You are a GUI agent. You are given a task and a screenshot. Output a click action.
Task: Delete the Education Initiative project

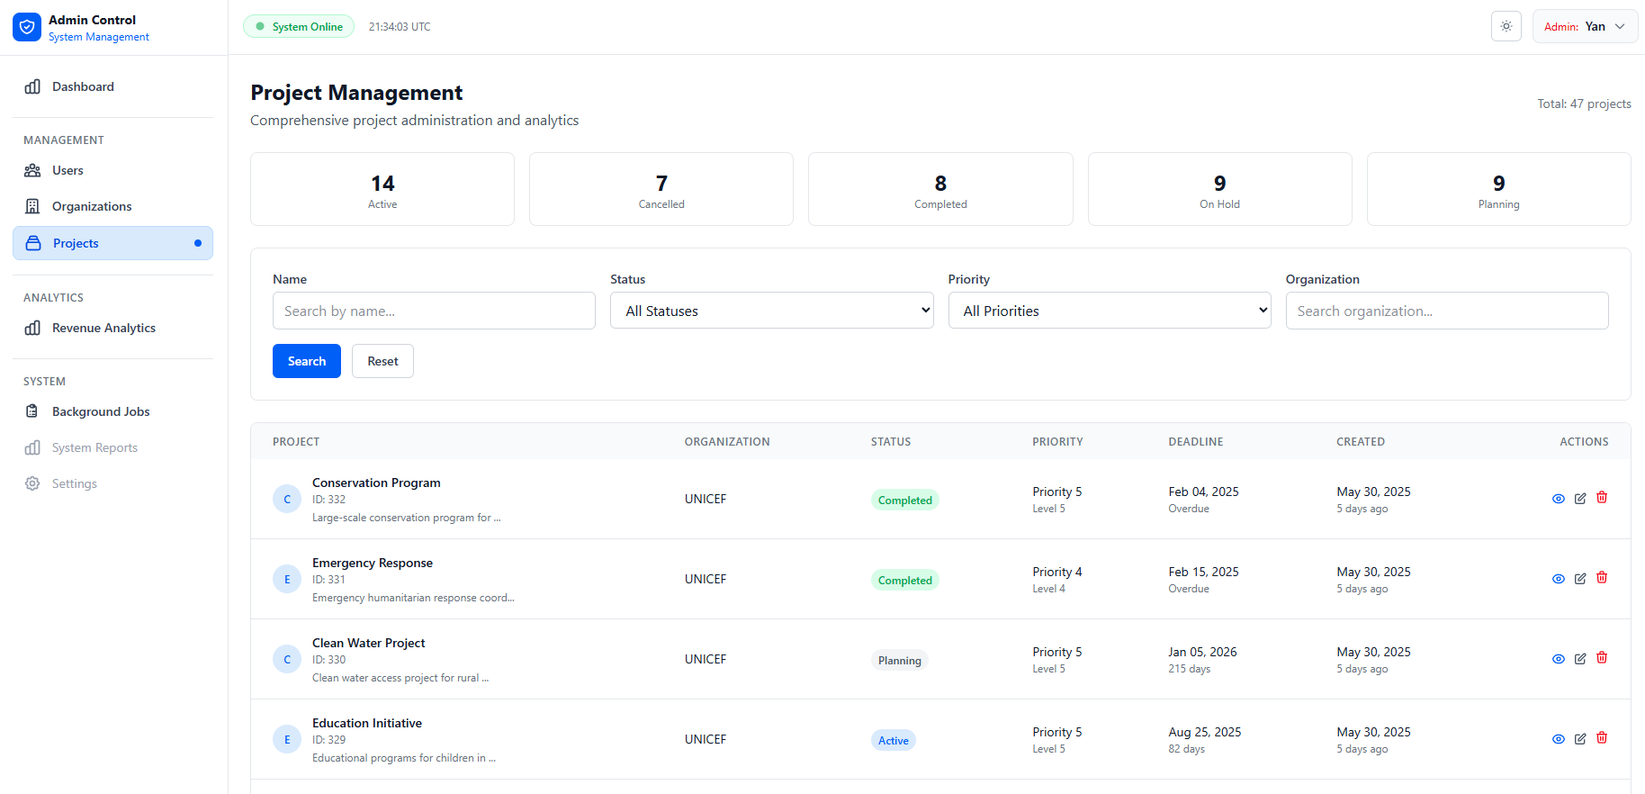[1602, 738]
